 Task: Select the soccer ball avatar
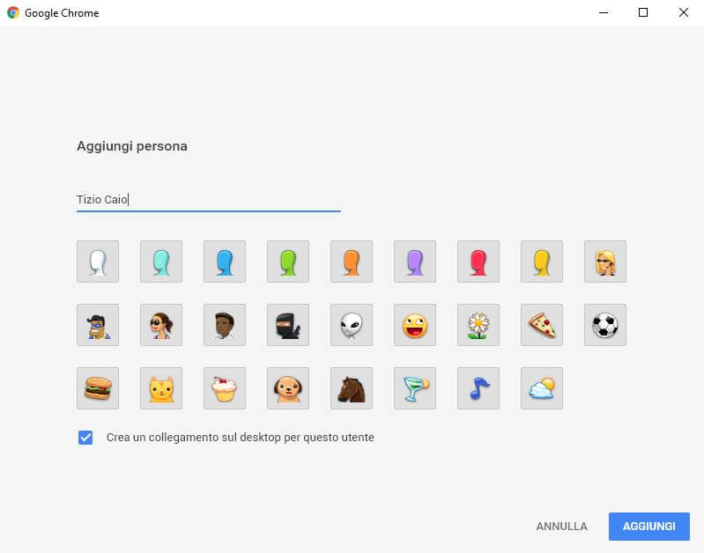[605, 325]
